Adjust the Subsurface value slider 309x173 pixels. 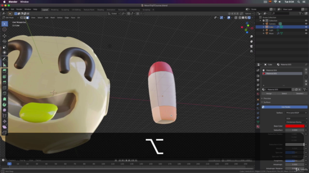pos(295,130)
